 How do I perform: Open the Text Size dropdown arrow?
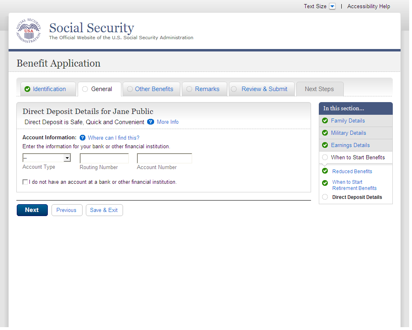pos(332,7)
